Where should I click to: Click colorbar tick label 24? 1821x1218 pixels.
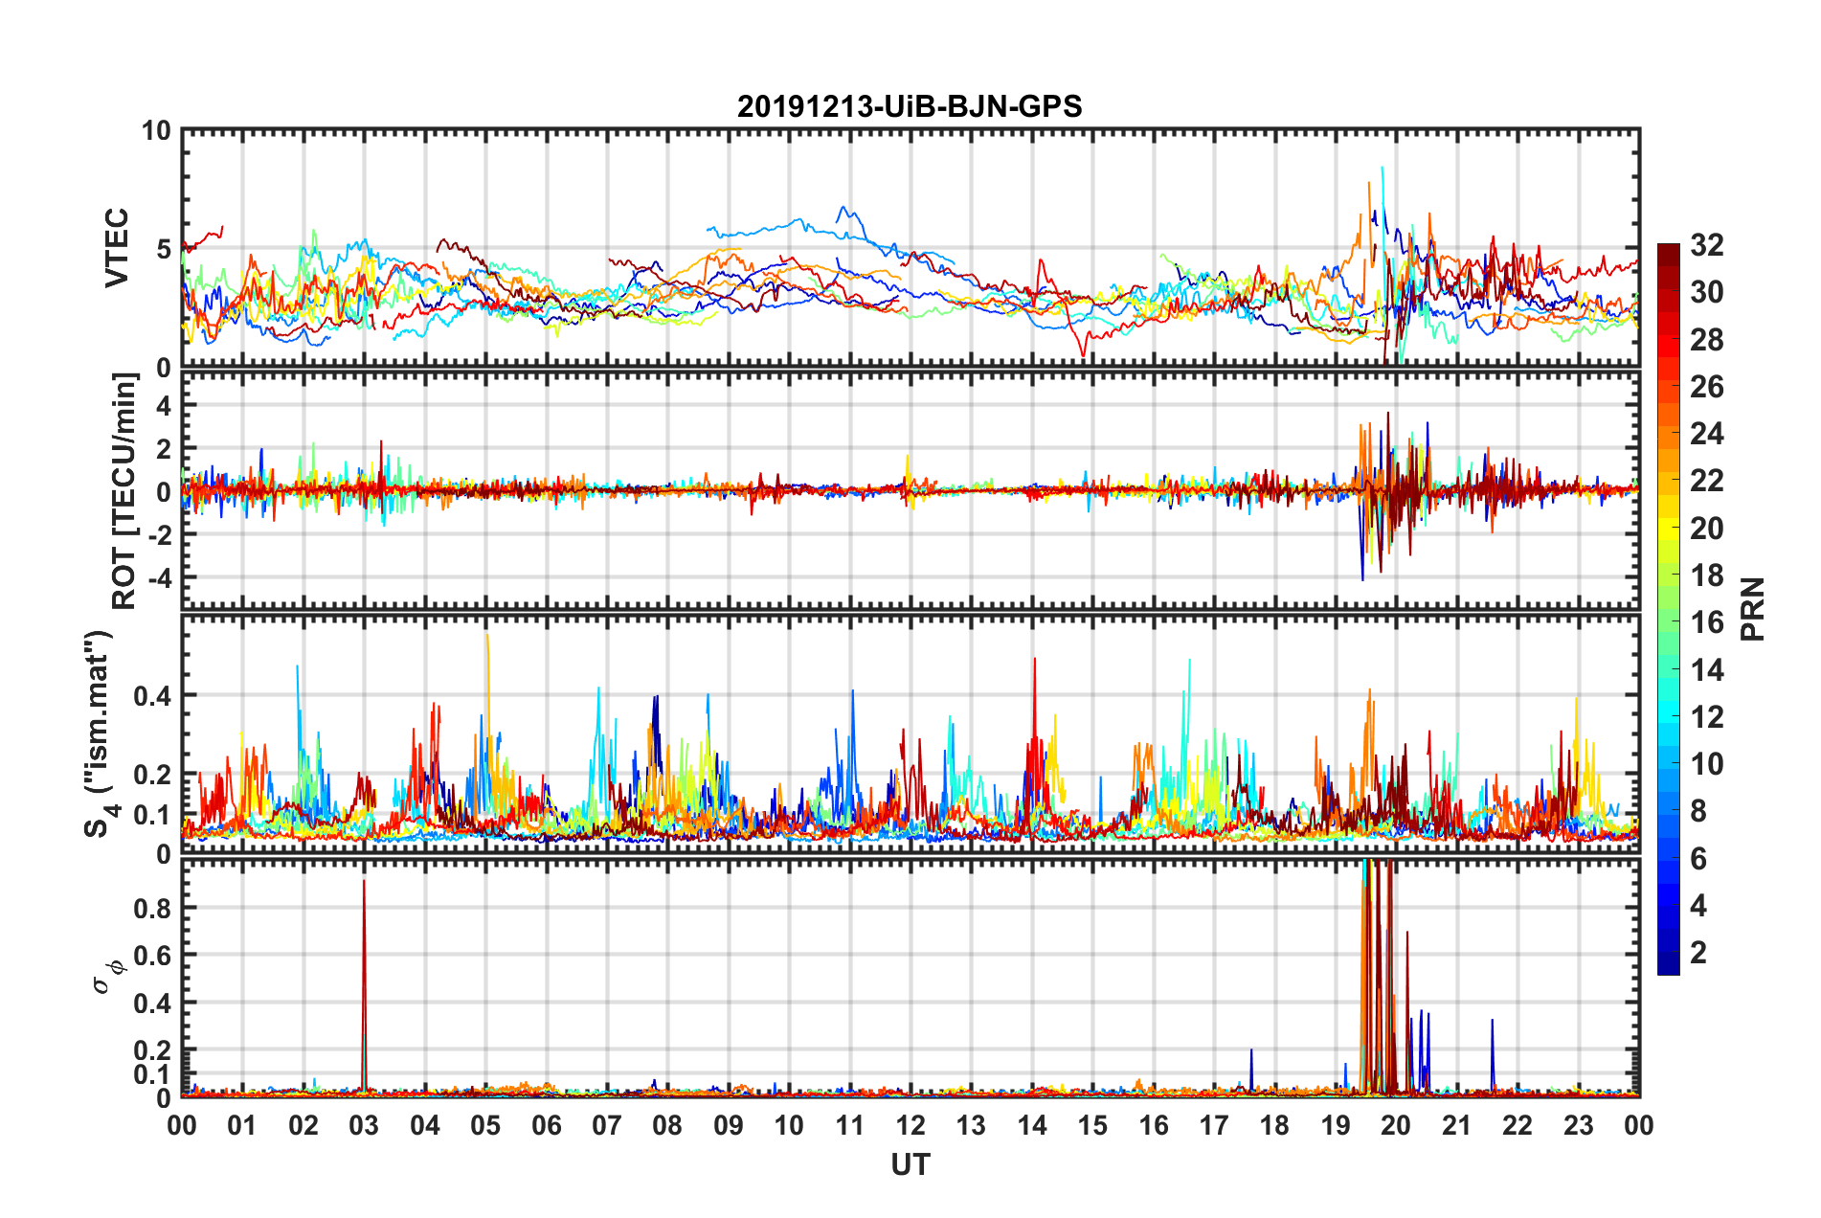point(1707,434)
